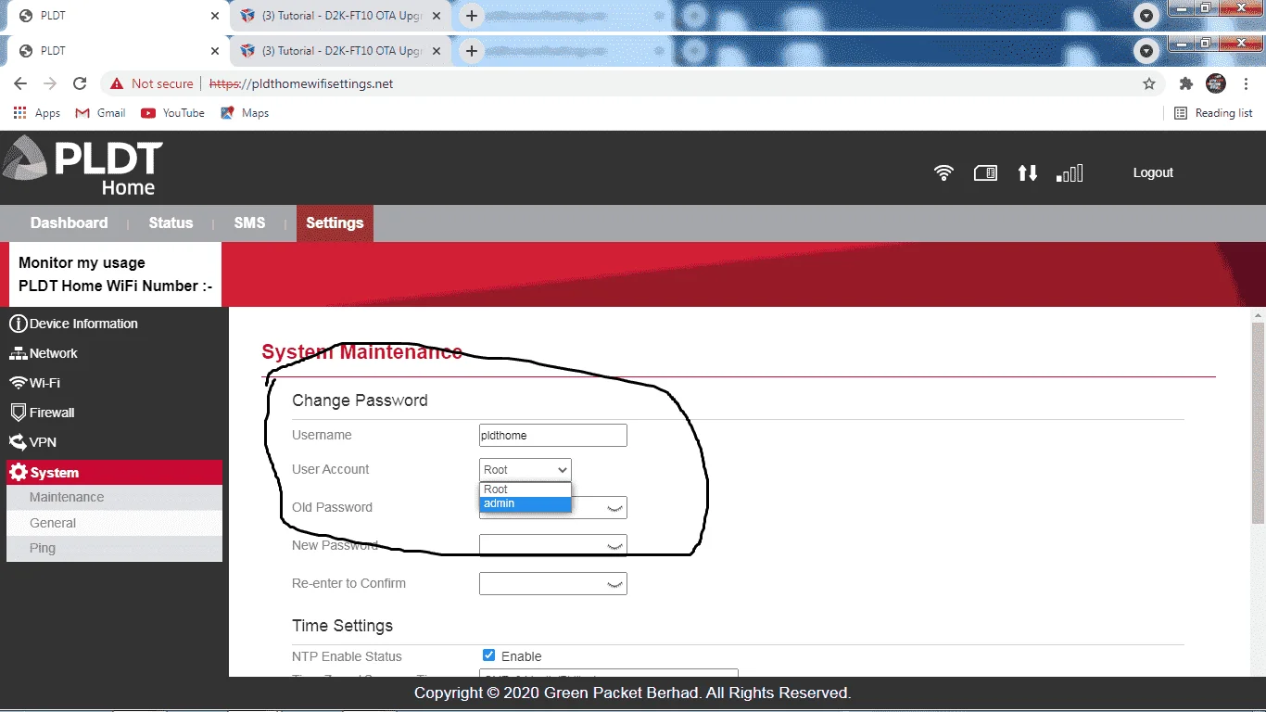Select Maintenance under System
This screenshot has height=712, width=1266.
(x=114, y=497)
